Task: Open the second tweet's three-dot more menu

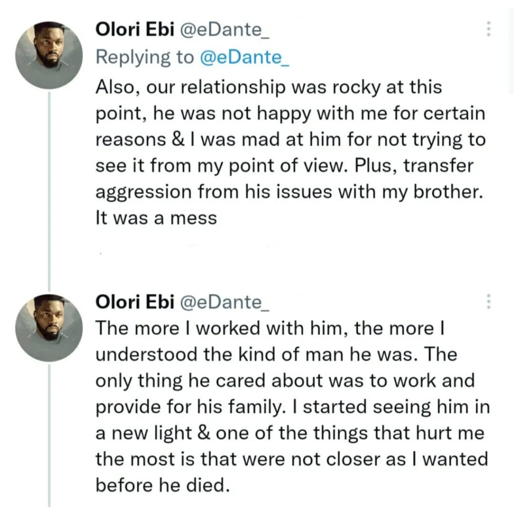Action: (488, 301)
